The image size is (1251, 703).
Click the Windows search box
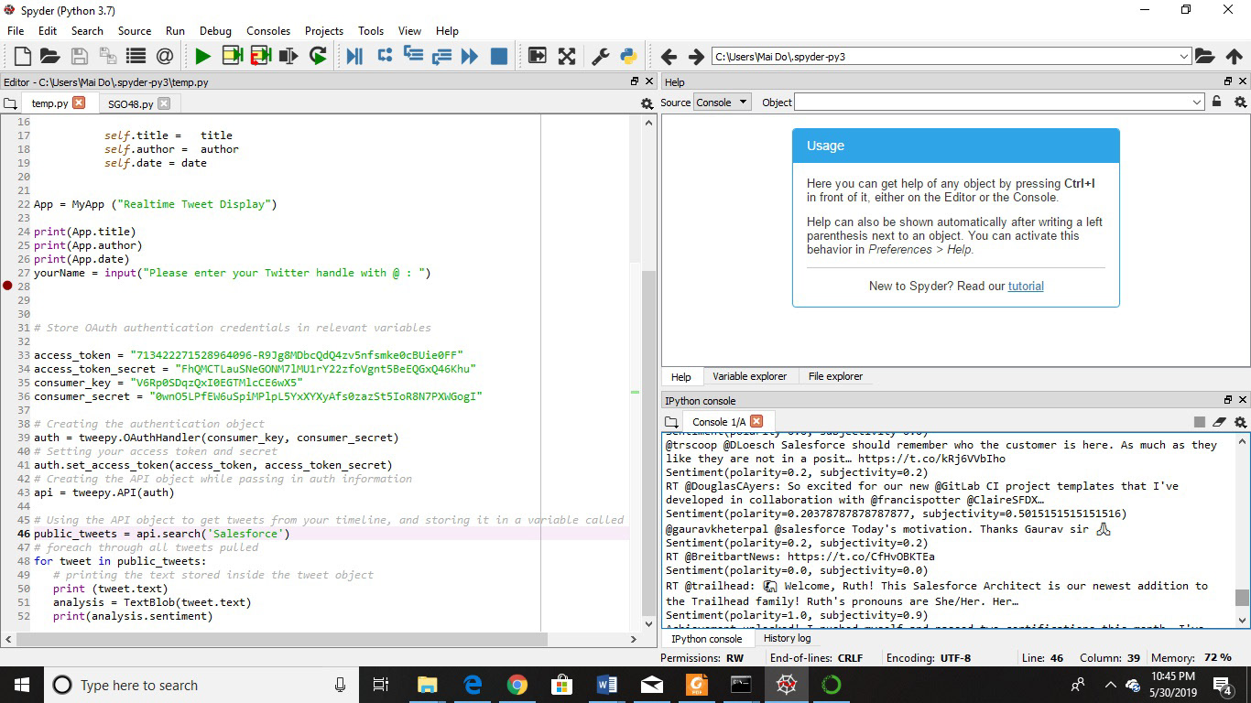201,685
